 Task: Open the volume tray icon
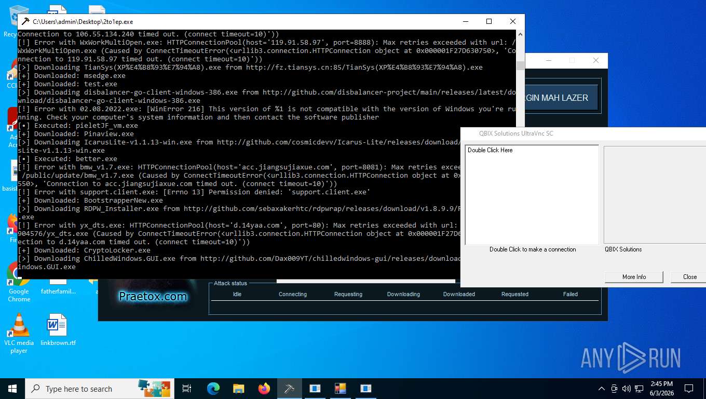tap(627, 389)
